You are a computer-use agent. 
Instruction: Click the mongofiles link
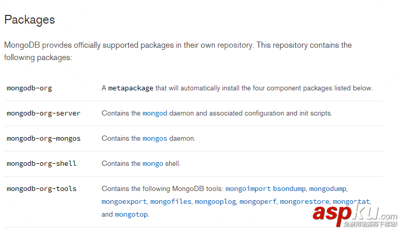pyautogui.click(x=171, y=202)
